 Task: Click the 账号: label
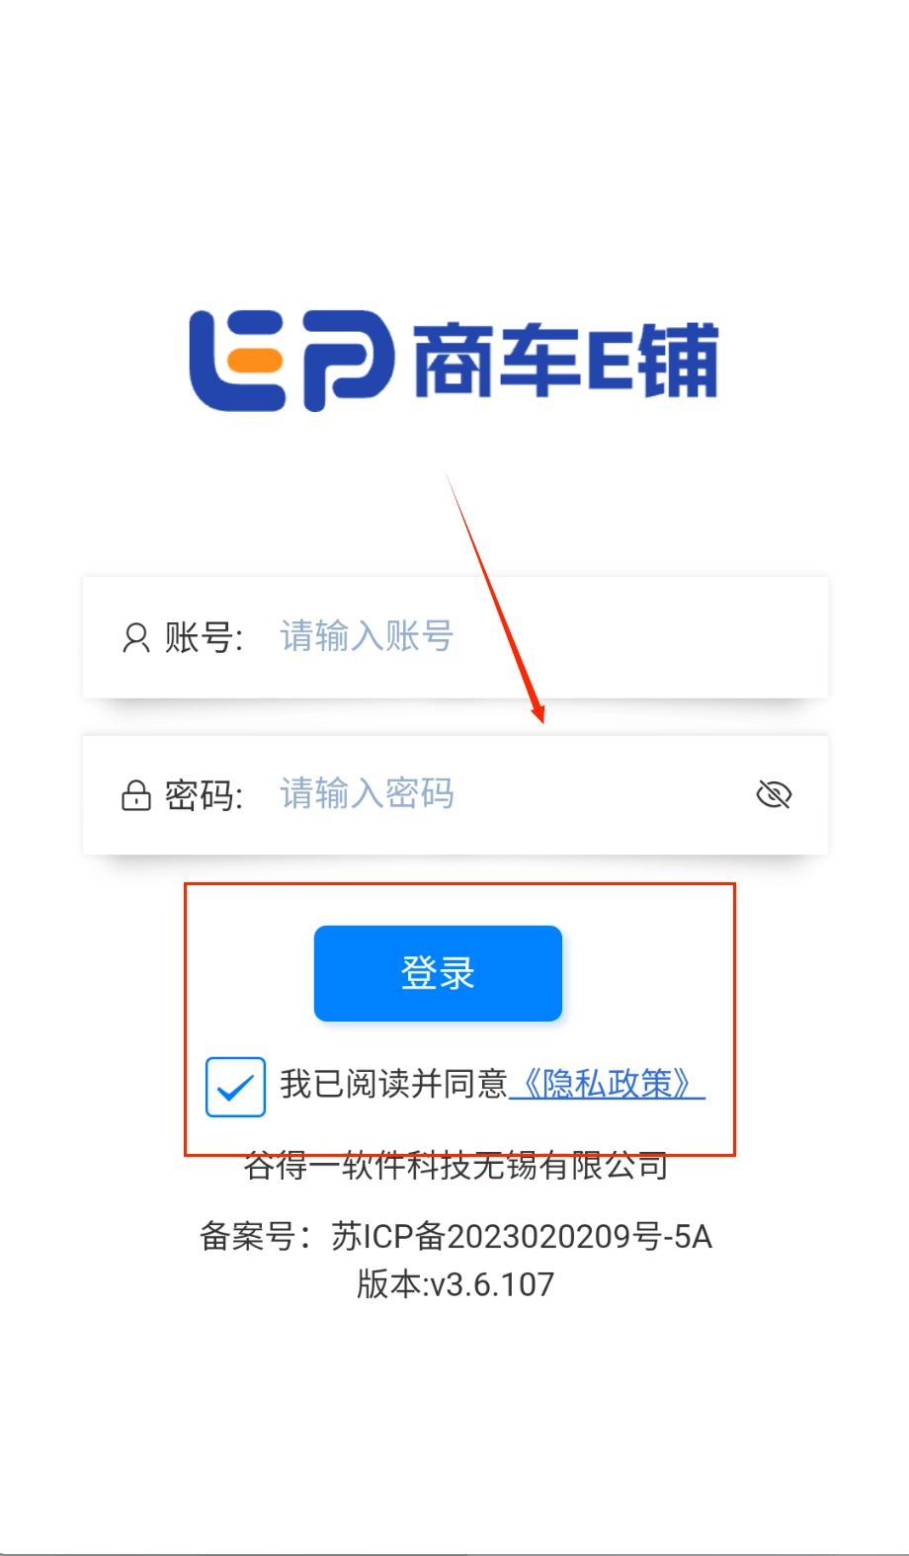pyautogui.click(x=204, y=638)
